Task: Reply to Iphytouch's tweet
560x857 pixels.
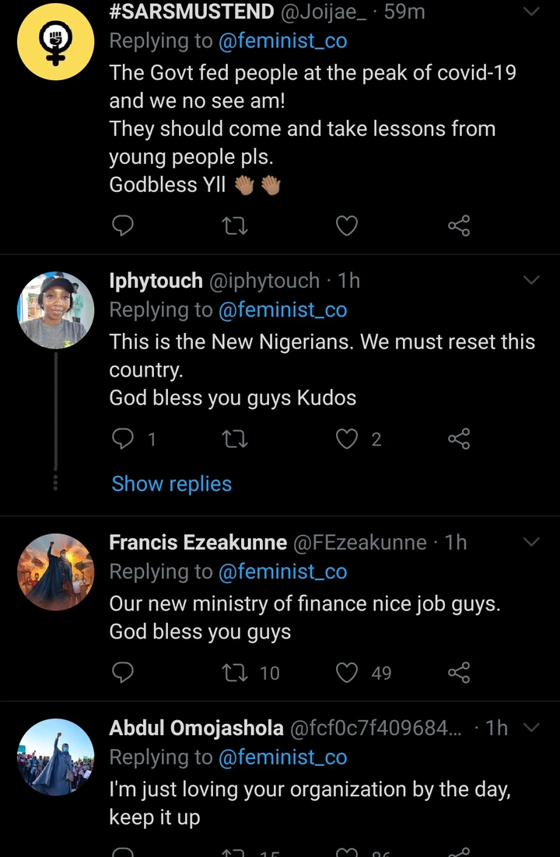Action: (x=122, y=439)
